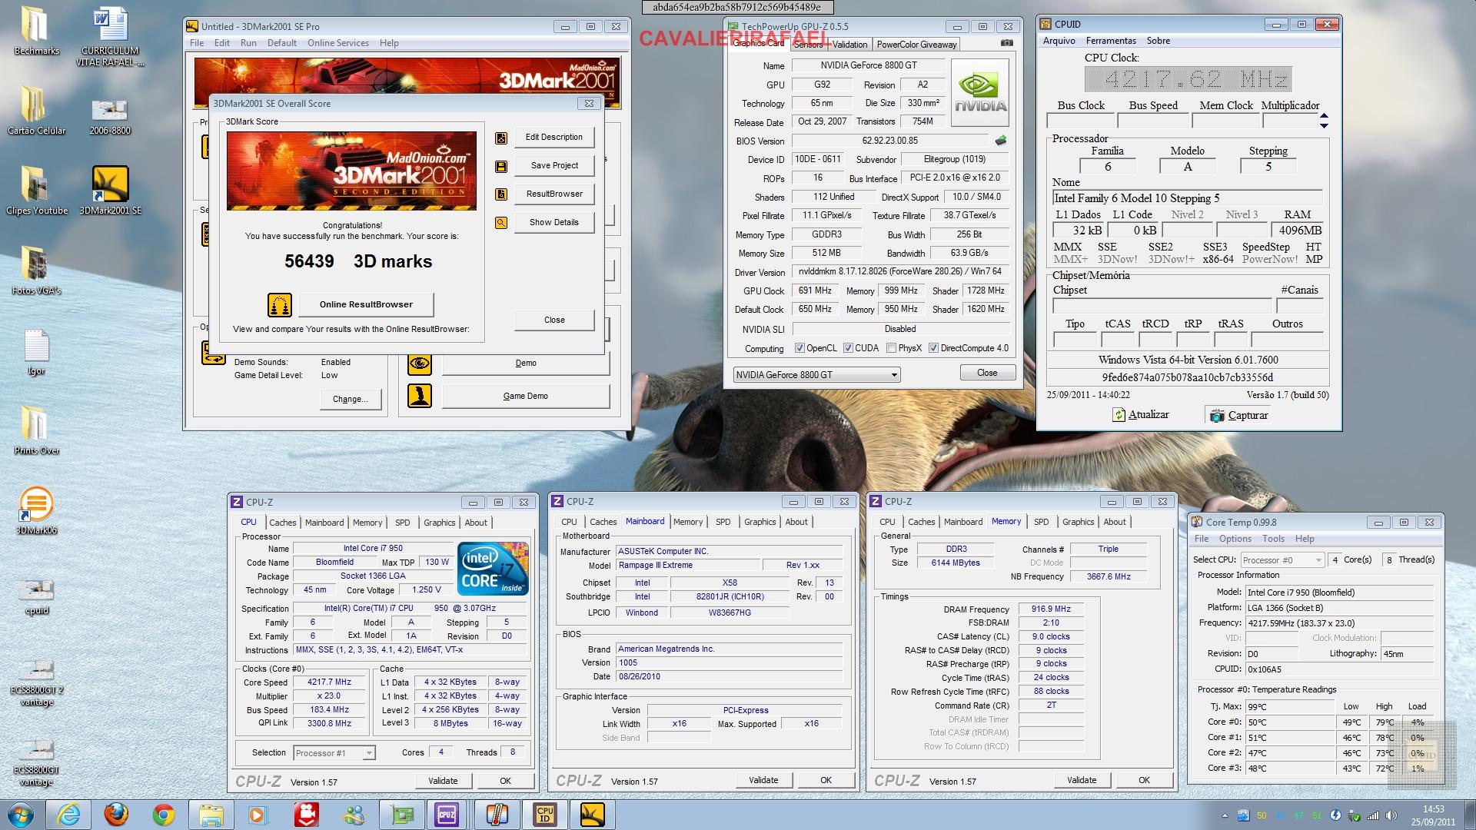The height and width of the screenshot is (830, 1476).
Task: Switch to SPD tab in Mainboard CPU-Z window
Action: click(x=723, y=522)
